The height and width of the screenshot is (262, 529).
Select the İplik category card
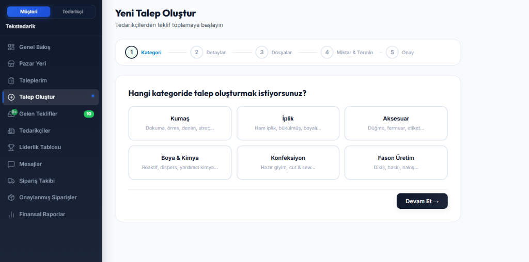pyautogui.click(x=288, y=123)
